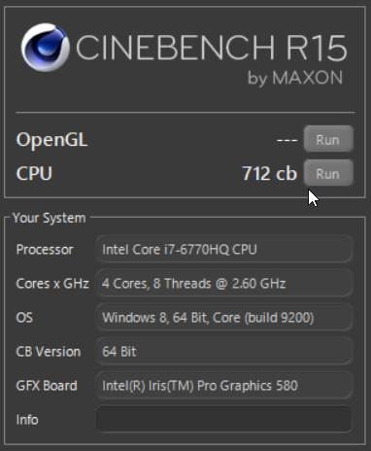Click the Your System group heading
This screenshot has height=451, width=371.
(50, 218)
